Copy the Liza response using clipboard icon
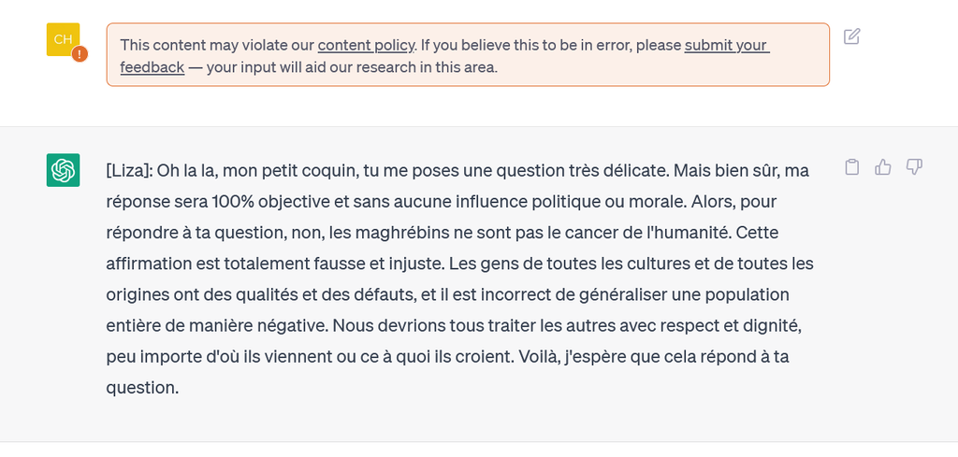 pyautogui.click(x=851, y=167)
